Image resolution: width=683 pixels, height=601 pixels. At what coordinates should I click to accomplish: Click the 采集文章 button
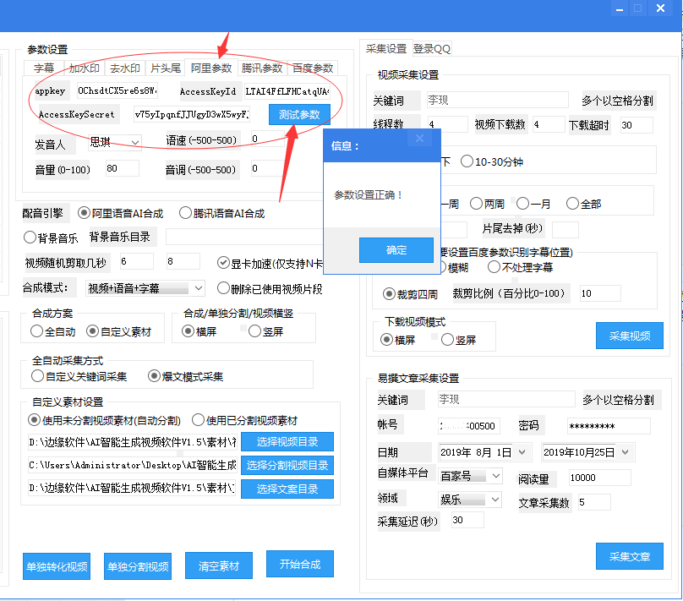630,556
